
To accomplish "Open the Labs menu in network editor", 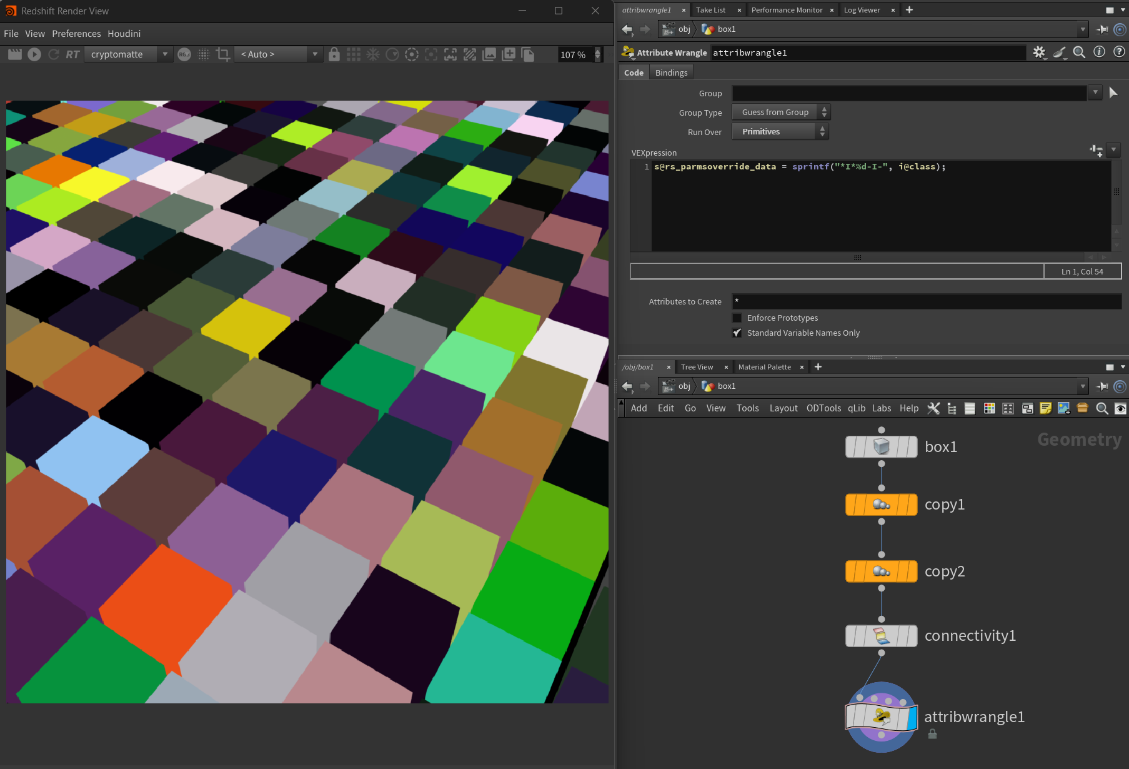I will click(881, 408).
